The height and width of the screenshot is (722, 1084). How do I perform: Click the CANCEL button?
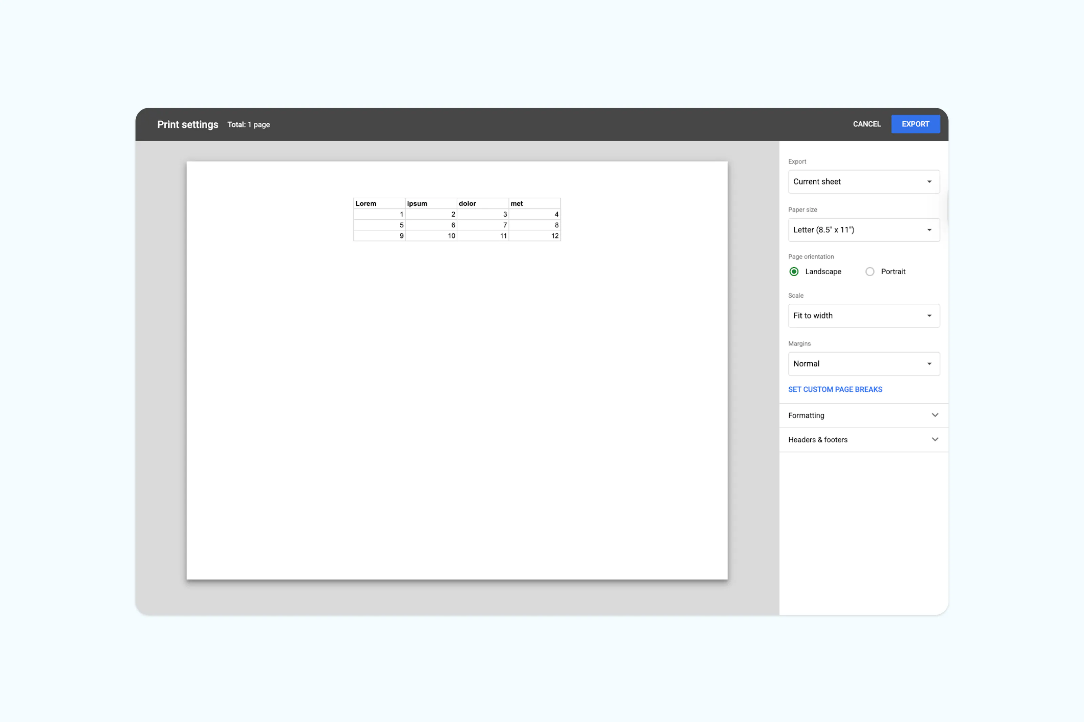[x=867, y=124]
